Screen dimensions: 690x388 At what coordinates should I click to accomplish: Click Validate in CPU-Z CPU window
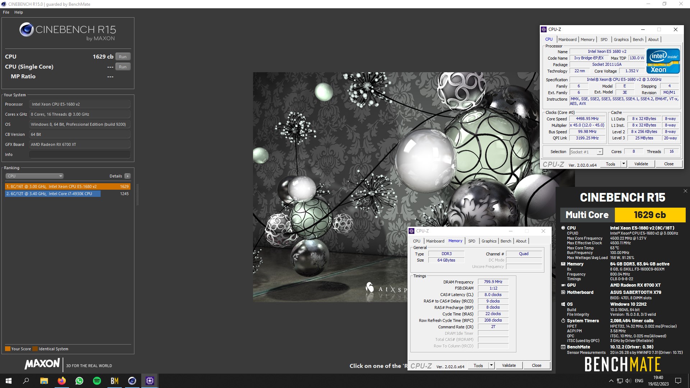641,164
